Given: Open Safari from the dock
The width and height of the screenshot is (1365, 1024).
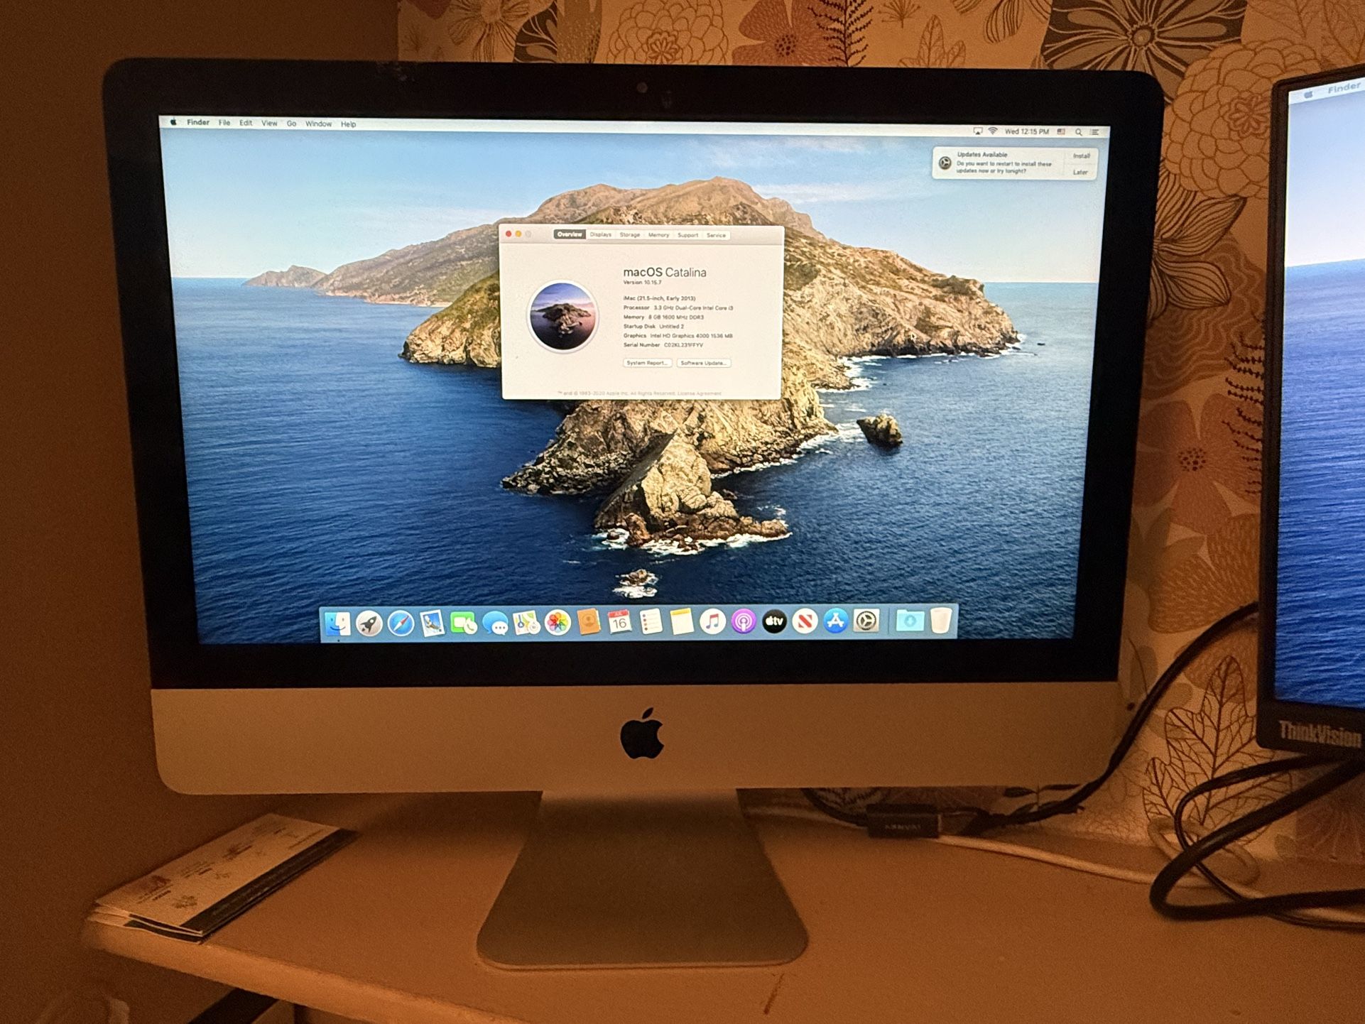Looking at the screenshot, I should click(x=401, y=624).
